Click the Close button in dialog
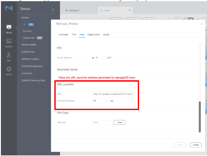The width and height of the screenshot is (207, 156). pyautogui.click(x=195, y=145)
